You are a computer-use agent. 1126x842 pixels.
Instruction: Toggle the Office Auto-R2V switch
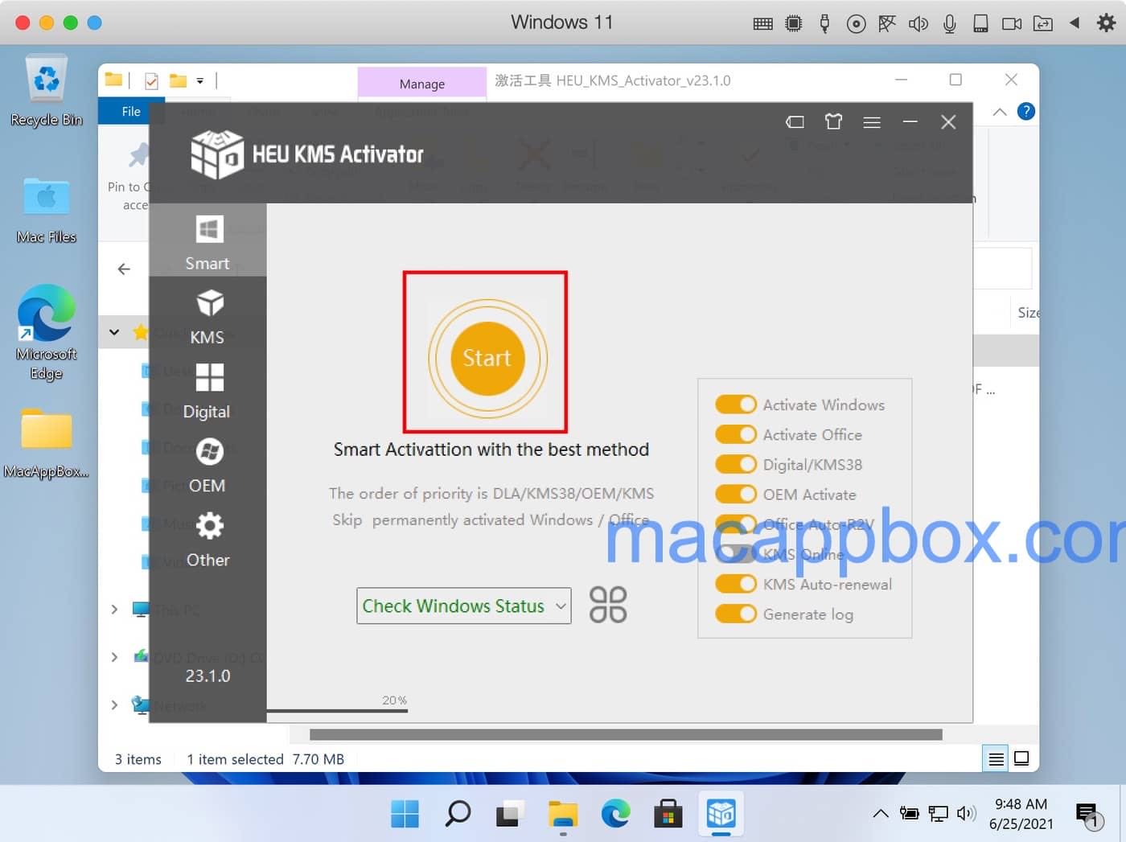click(x=736, y=524)
